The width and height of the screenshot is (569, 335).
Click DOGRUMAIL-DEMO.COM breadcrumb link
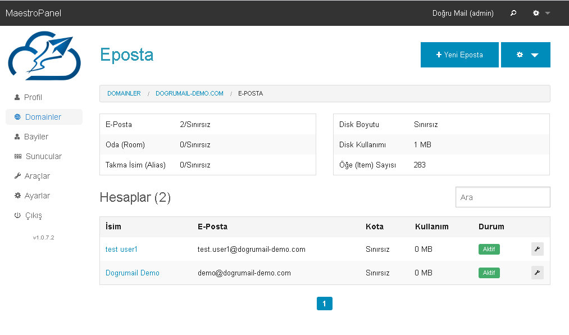coord(189,93)
